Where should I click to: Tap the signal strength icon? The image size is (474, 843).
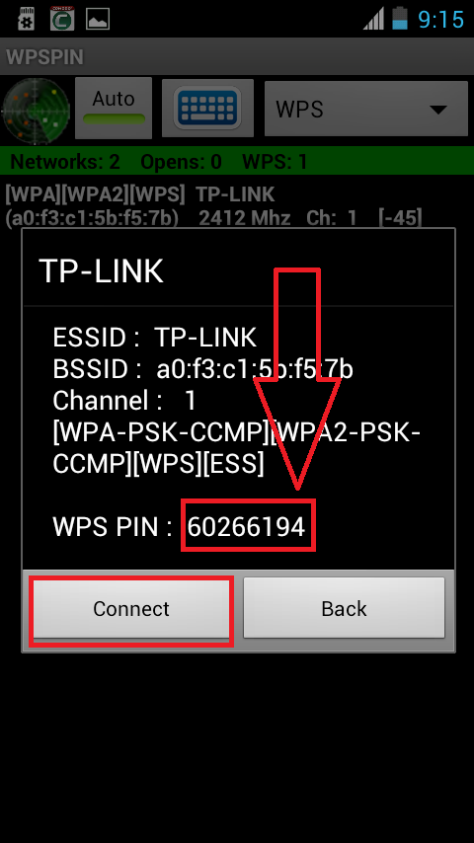point(373,20)
